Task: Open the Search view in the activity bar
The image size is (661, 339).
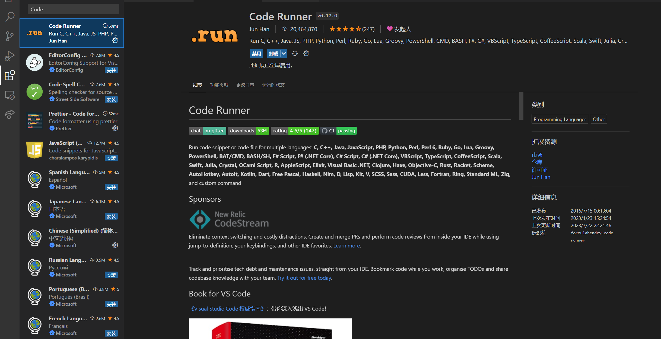Action: tap(10, 17)
